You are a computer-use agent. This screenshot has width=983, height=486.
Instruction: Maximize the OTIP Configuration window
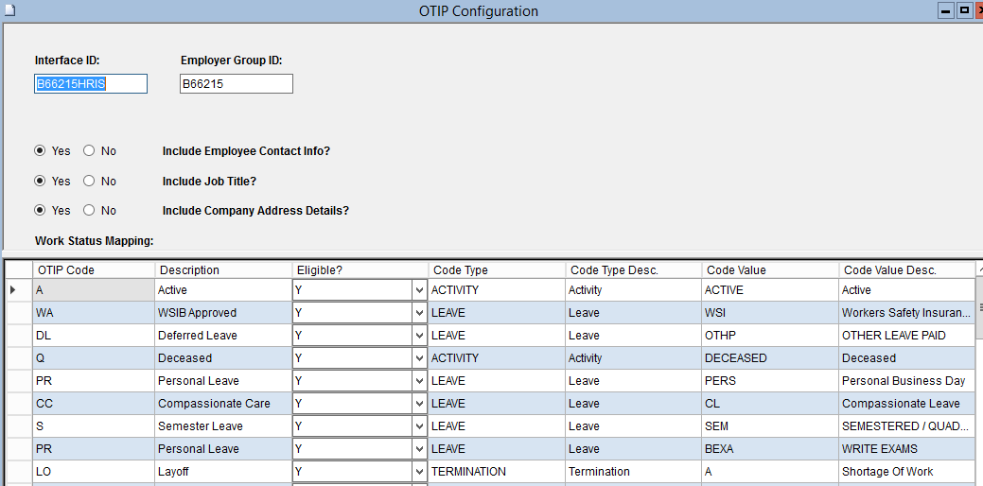coord(964,10)
